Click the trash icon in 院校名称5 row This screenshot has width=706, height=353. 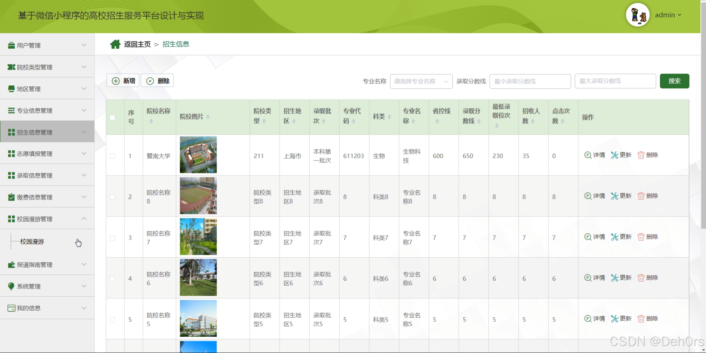[x=641, y=318]
